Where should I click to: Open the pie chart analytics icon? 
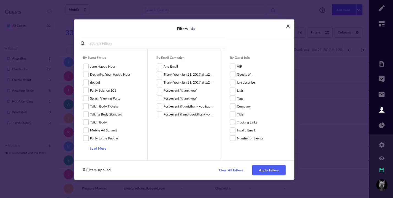[382, 125]
